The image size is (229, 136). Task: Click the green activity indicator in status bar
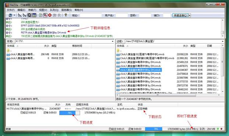click(218, 129)
